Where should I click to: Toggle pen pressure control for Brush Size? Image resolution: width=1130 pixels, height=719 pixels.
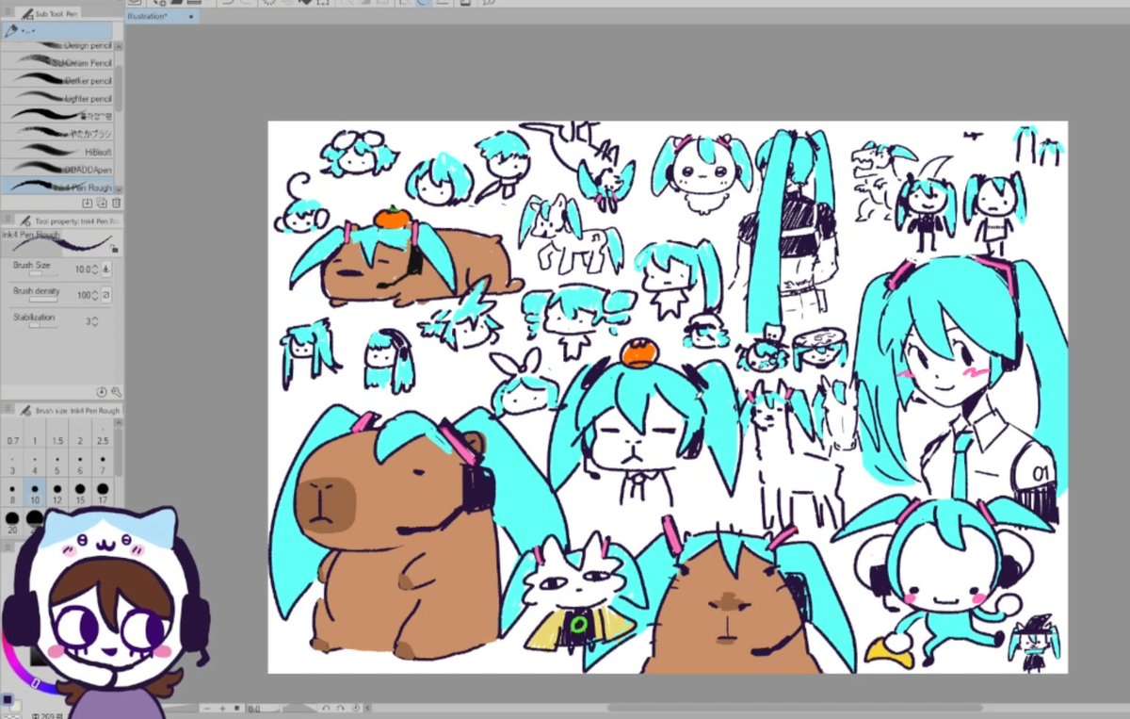tap(104, 270)
